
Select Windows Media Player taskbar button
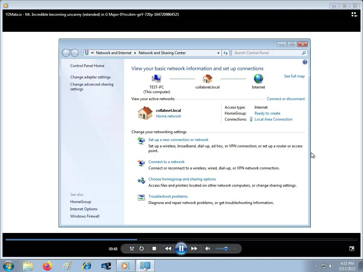pos(125,266)
